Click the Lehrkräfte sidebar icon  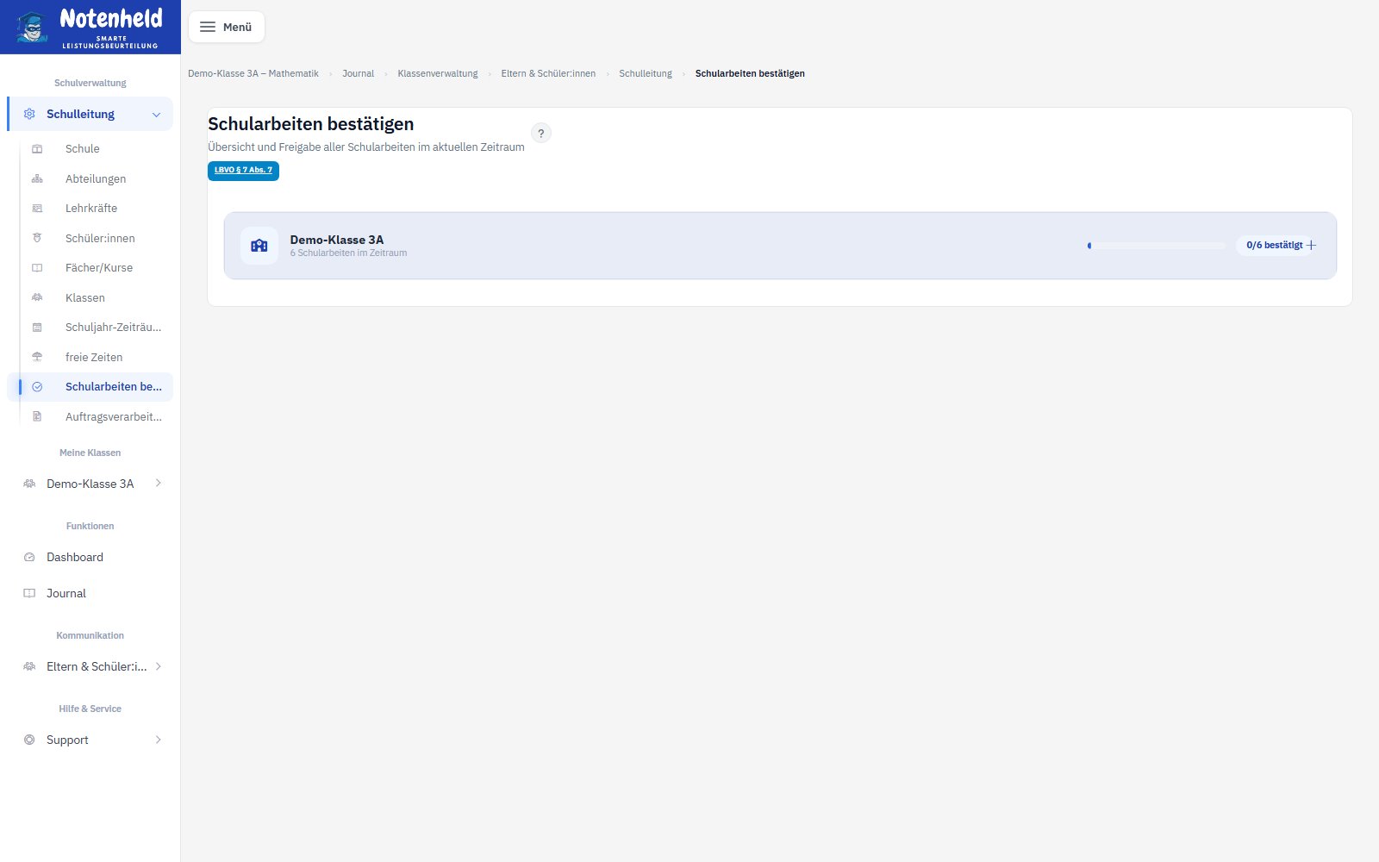37,209
